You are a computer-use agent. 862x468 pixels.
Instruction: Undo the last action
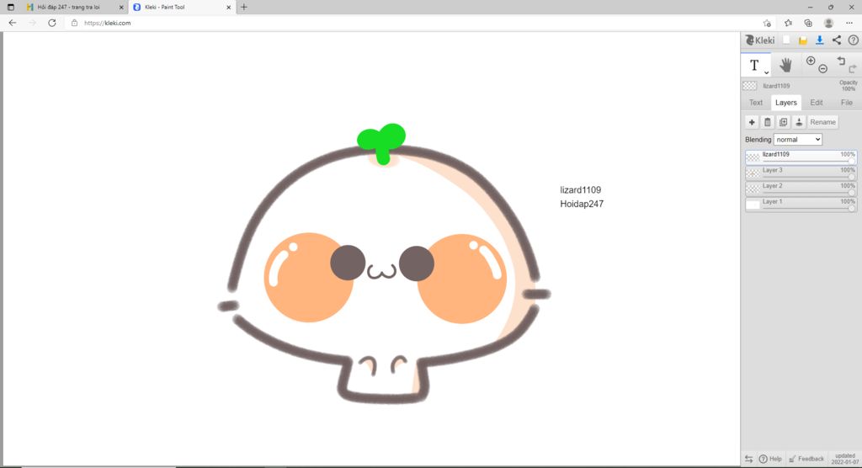841,61
